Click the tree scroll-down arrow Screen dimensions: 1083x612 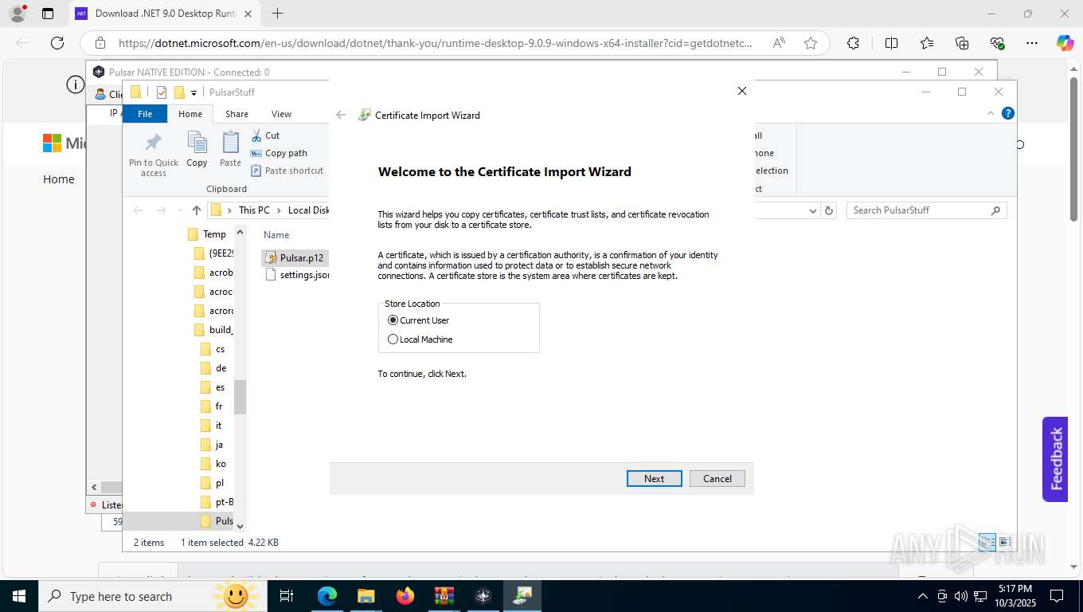(240, 526)
